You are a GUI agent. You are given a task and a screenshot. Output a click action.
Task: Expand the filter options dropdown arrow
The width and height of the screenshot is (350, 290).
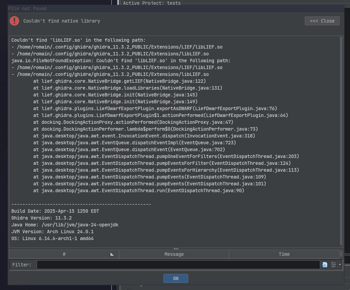(340, 265)
